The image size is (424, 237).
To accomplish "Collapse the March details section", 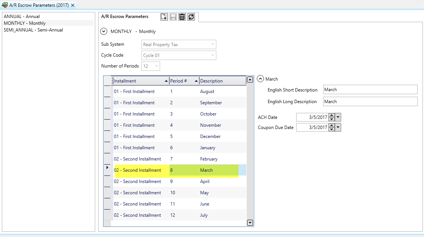I will click(x=261, y=79).
